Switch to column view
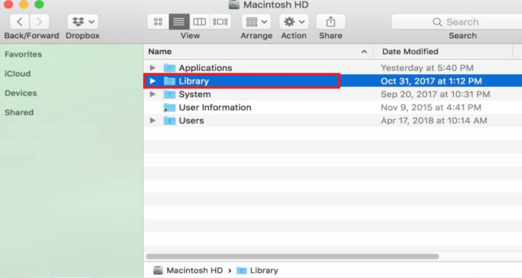Viewport: 522px width, 278px height. (x=200, y=22)
